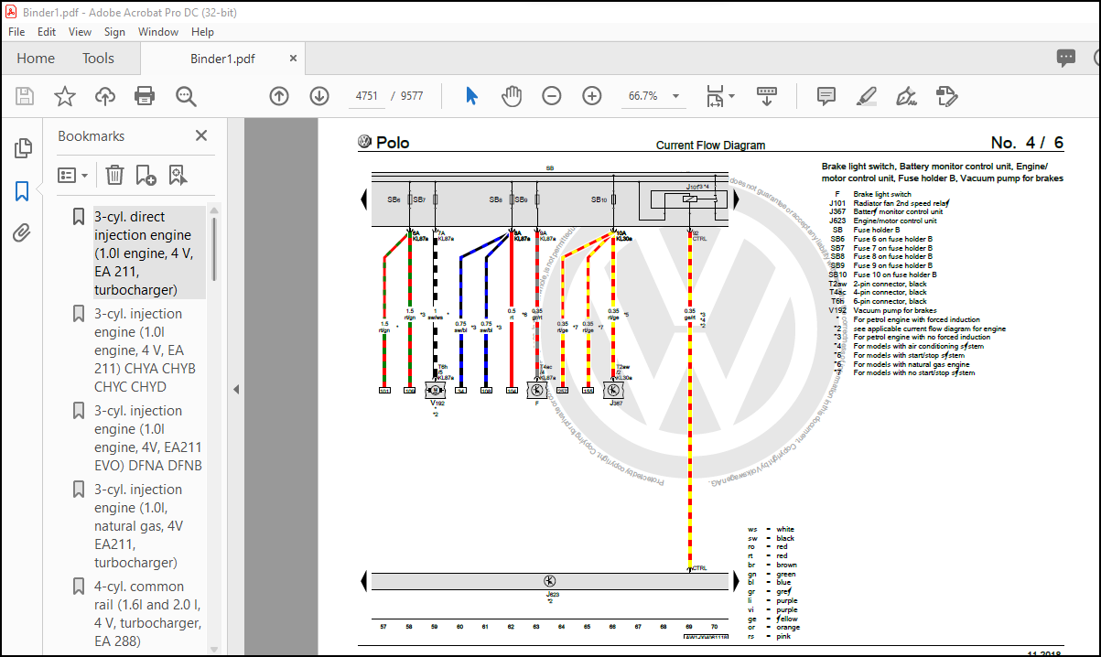The image size is (1101, 657).
Task: Open bookmark with CHYA CHYB CHYC CHYD
Action: tap(146, 350)
